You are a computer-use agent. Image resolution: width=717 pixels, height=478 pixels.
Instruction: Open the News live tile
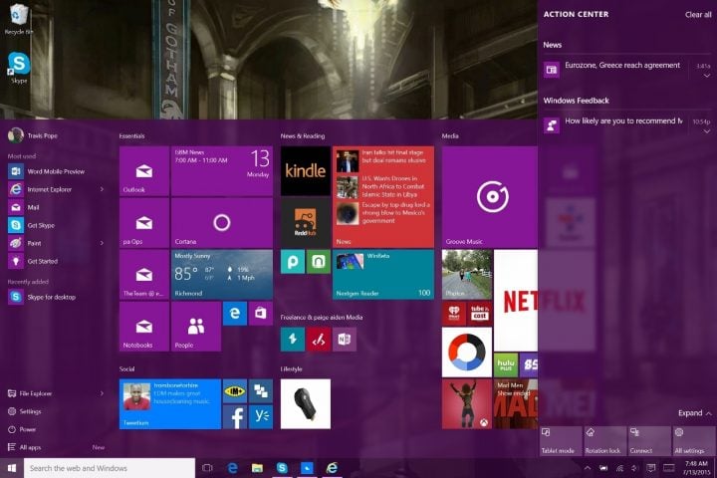point(383,197)
